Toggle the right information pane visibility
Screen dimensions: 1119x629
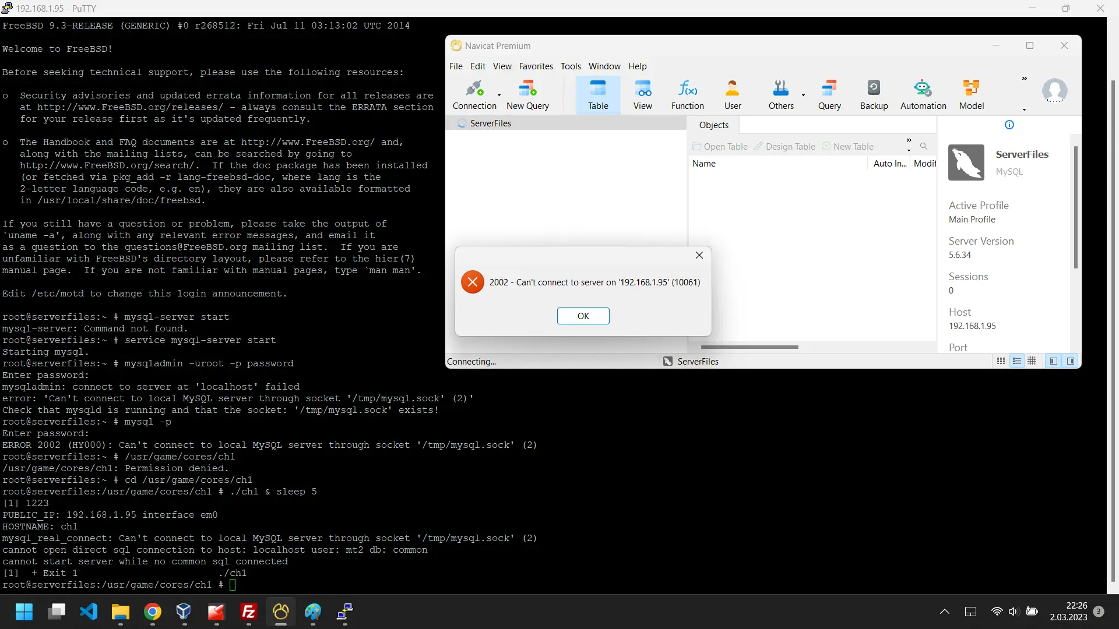coord(1071,361)
